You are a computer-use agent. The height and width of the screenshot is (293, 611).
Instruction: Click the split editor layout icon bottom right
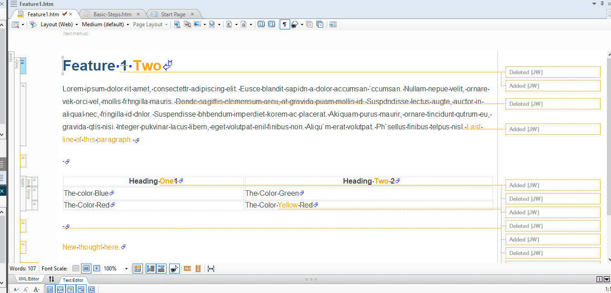(x=599, y=279)
